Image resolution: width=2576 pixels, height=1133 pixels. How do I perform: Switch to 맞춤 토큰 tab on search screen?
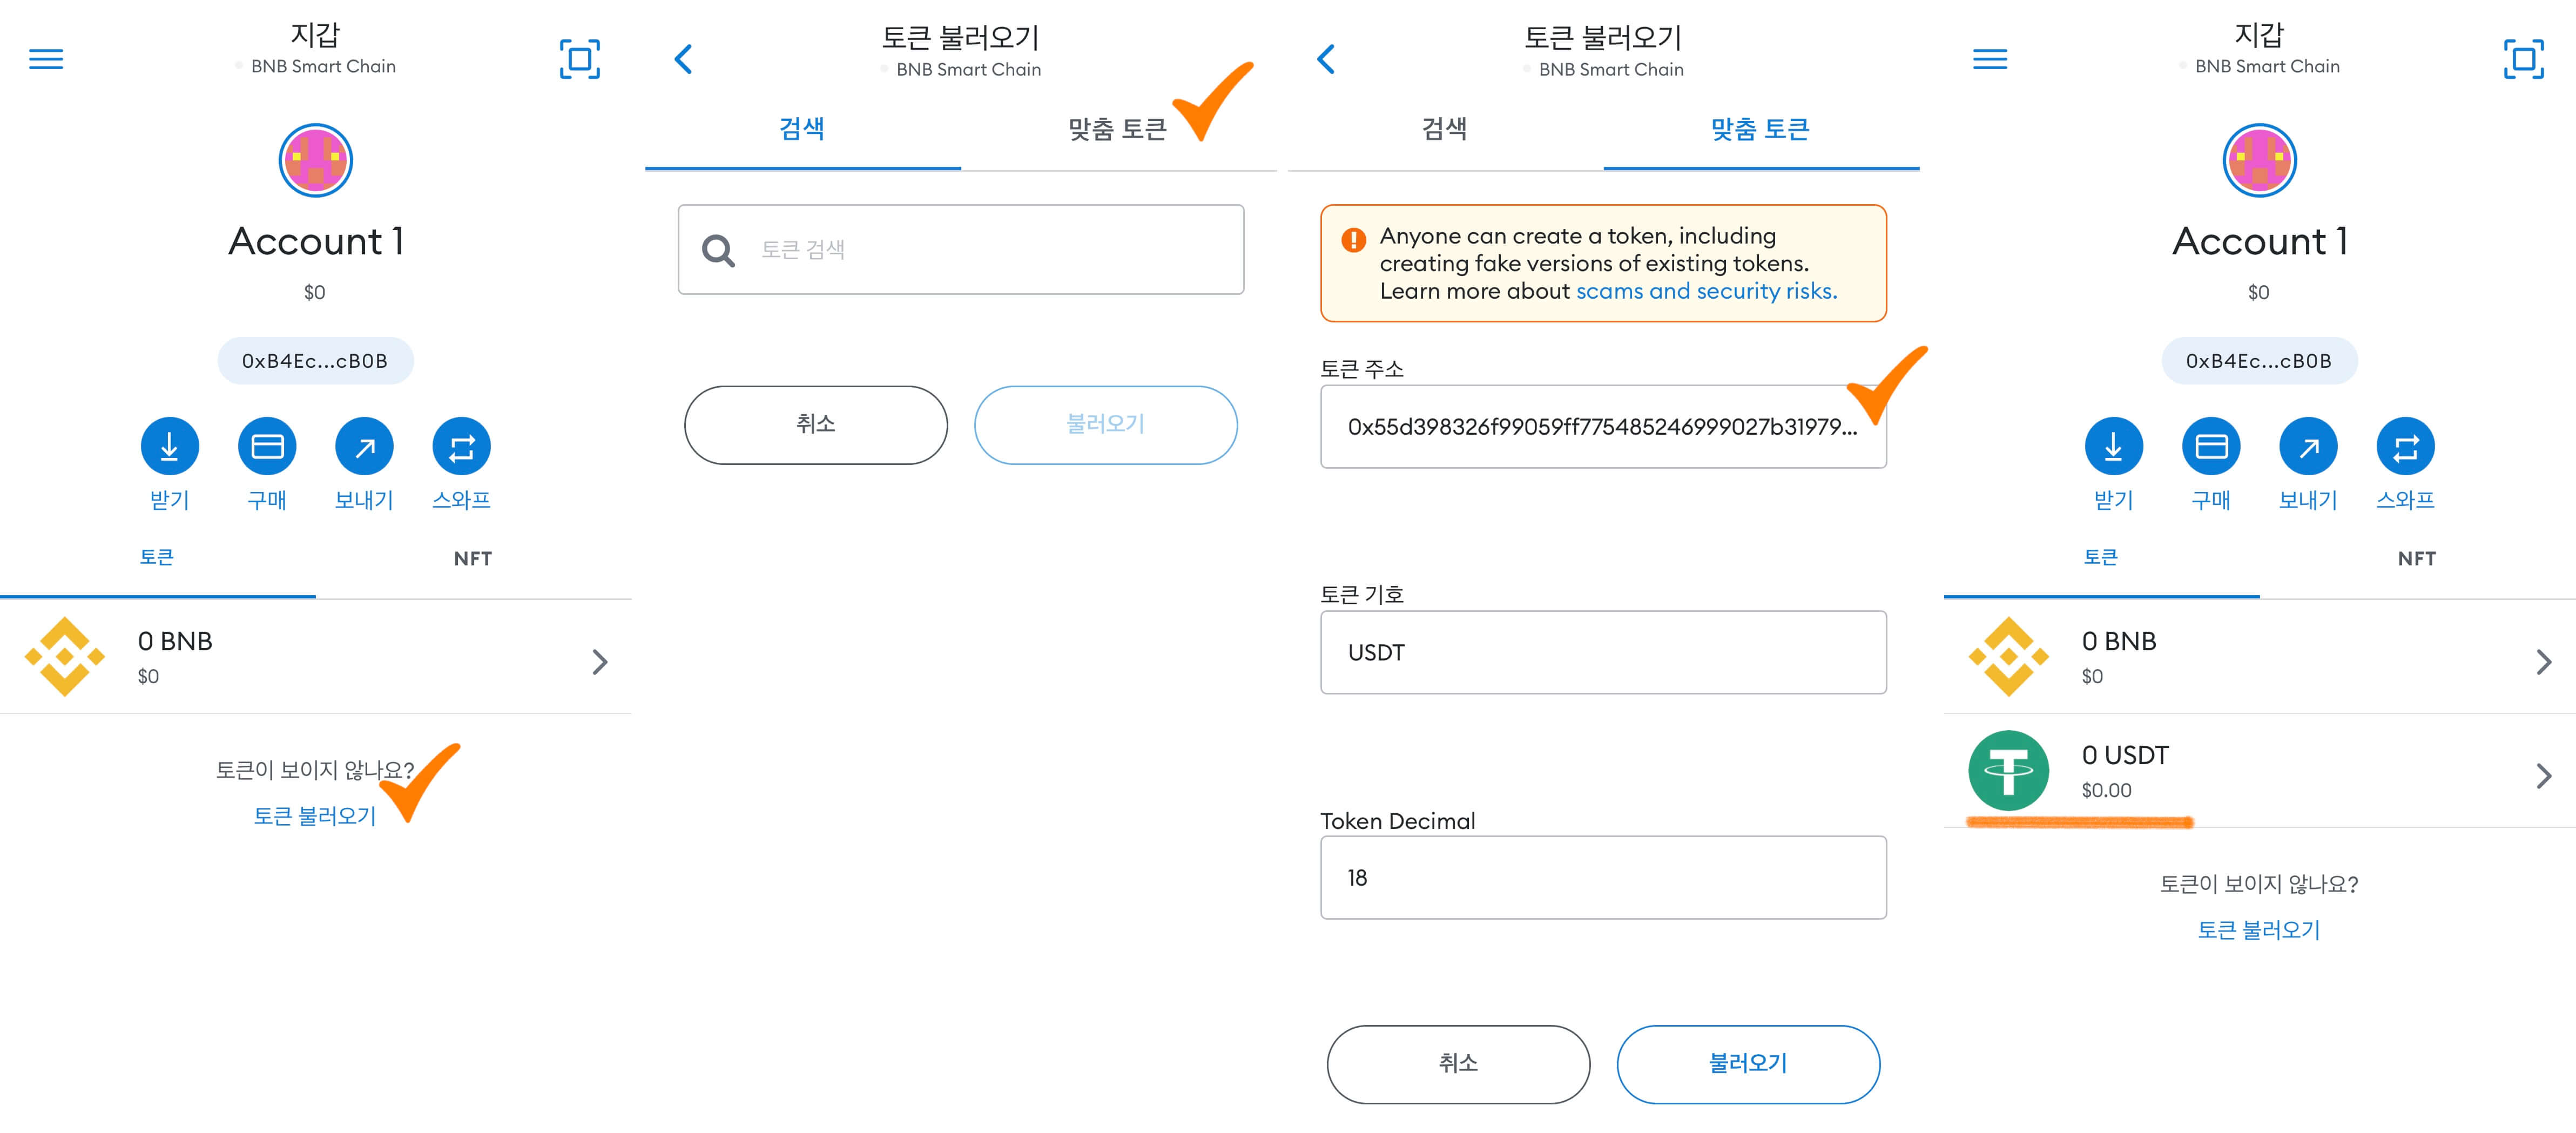(x=1117, y=129)
